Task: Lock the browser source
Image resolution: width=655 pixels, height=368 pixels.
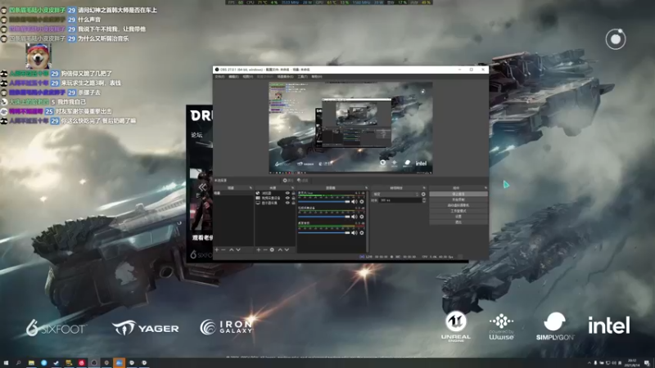Action: (293, 193)
